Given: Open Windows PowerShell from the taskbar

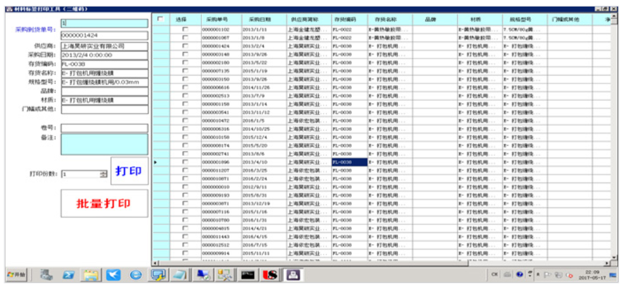Looking at the screenshot, I should pyautogui.click(x=69, y=274).
